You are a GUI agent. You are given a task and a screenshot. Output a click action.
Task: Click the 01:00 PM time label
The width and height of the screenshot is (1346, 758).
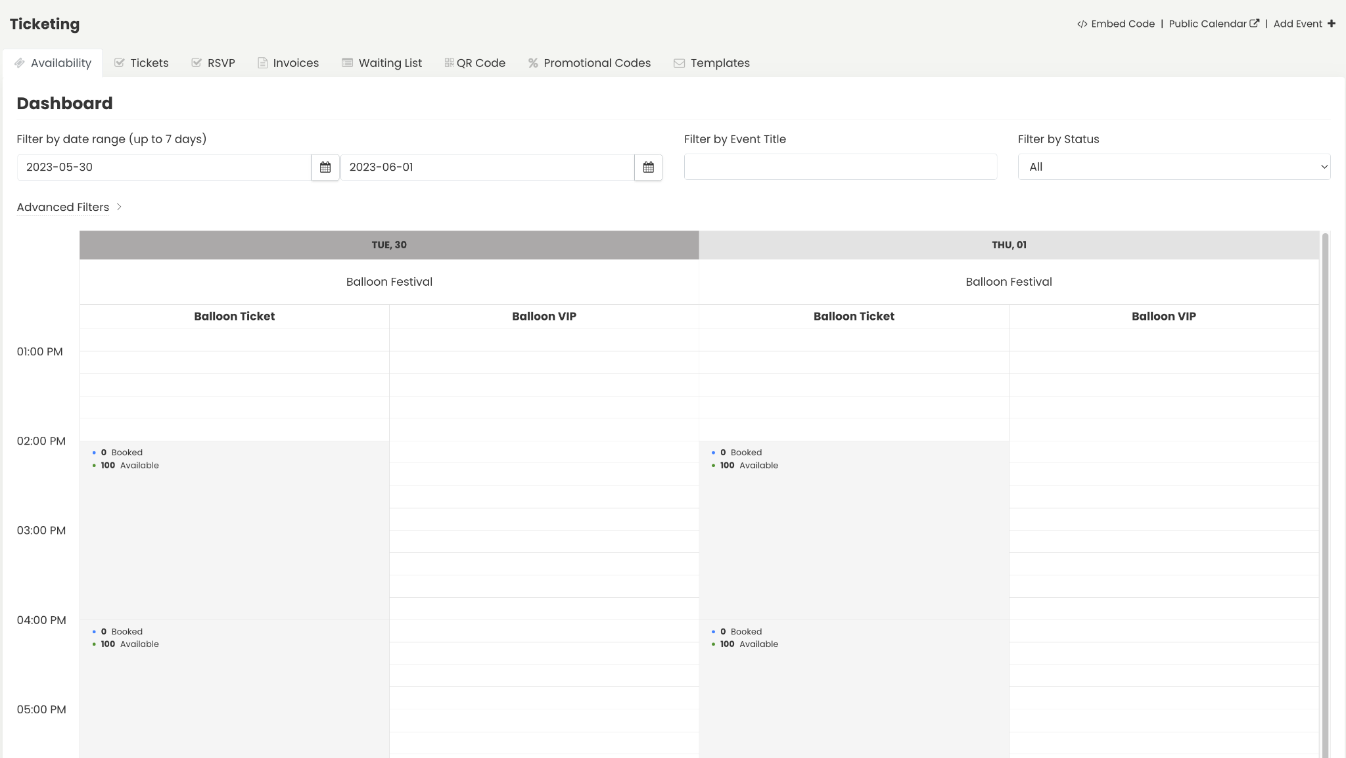coord(40,352)
